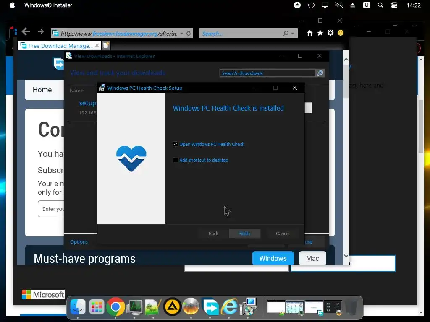Click the email entry field on webpage
This screenshot has height=322, width=430.
pyautogui.click(x=51, y=209)
